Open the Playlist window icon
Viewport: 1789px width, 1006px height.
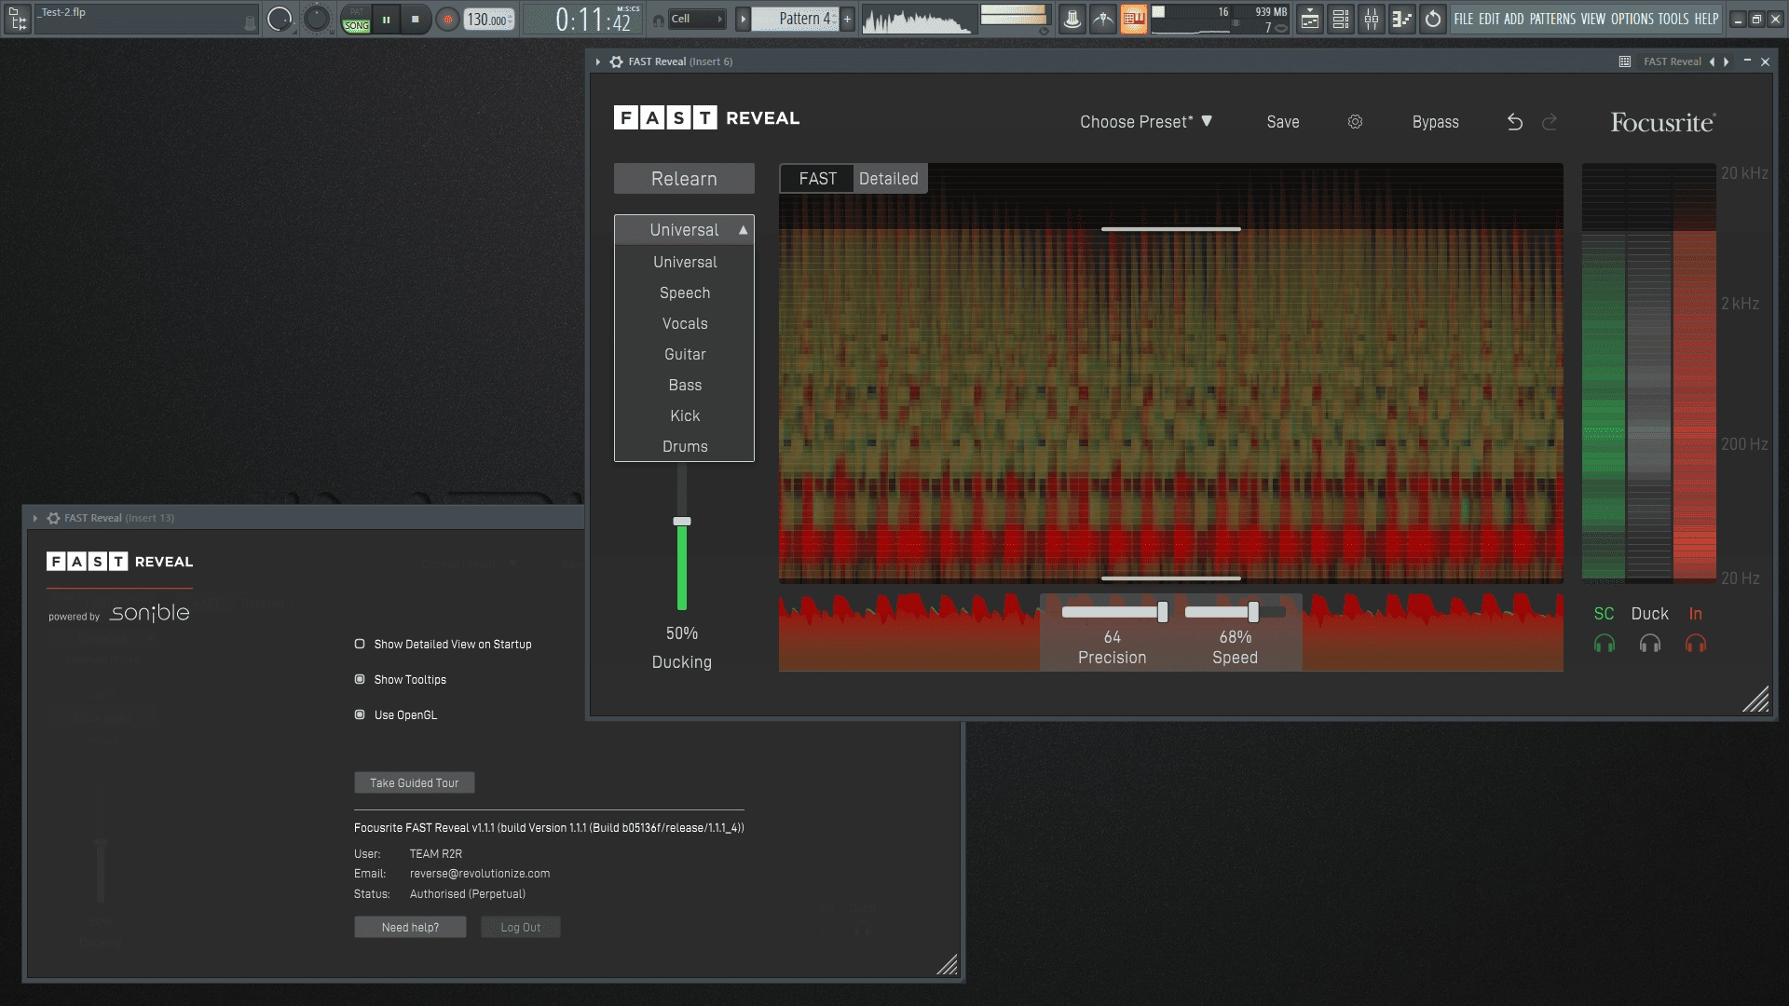tap(1310, 19)
